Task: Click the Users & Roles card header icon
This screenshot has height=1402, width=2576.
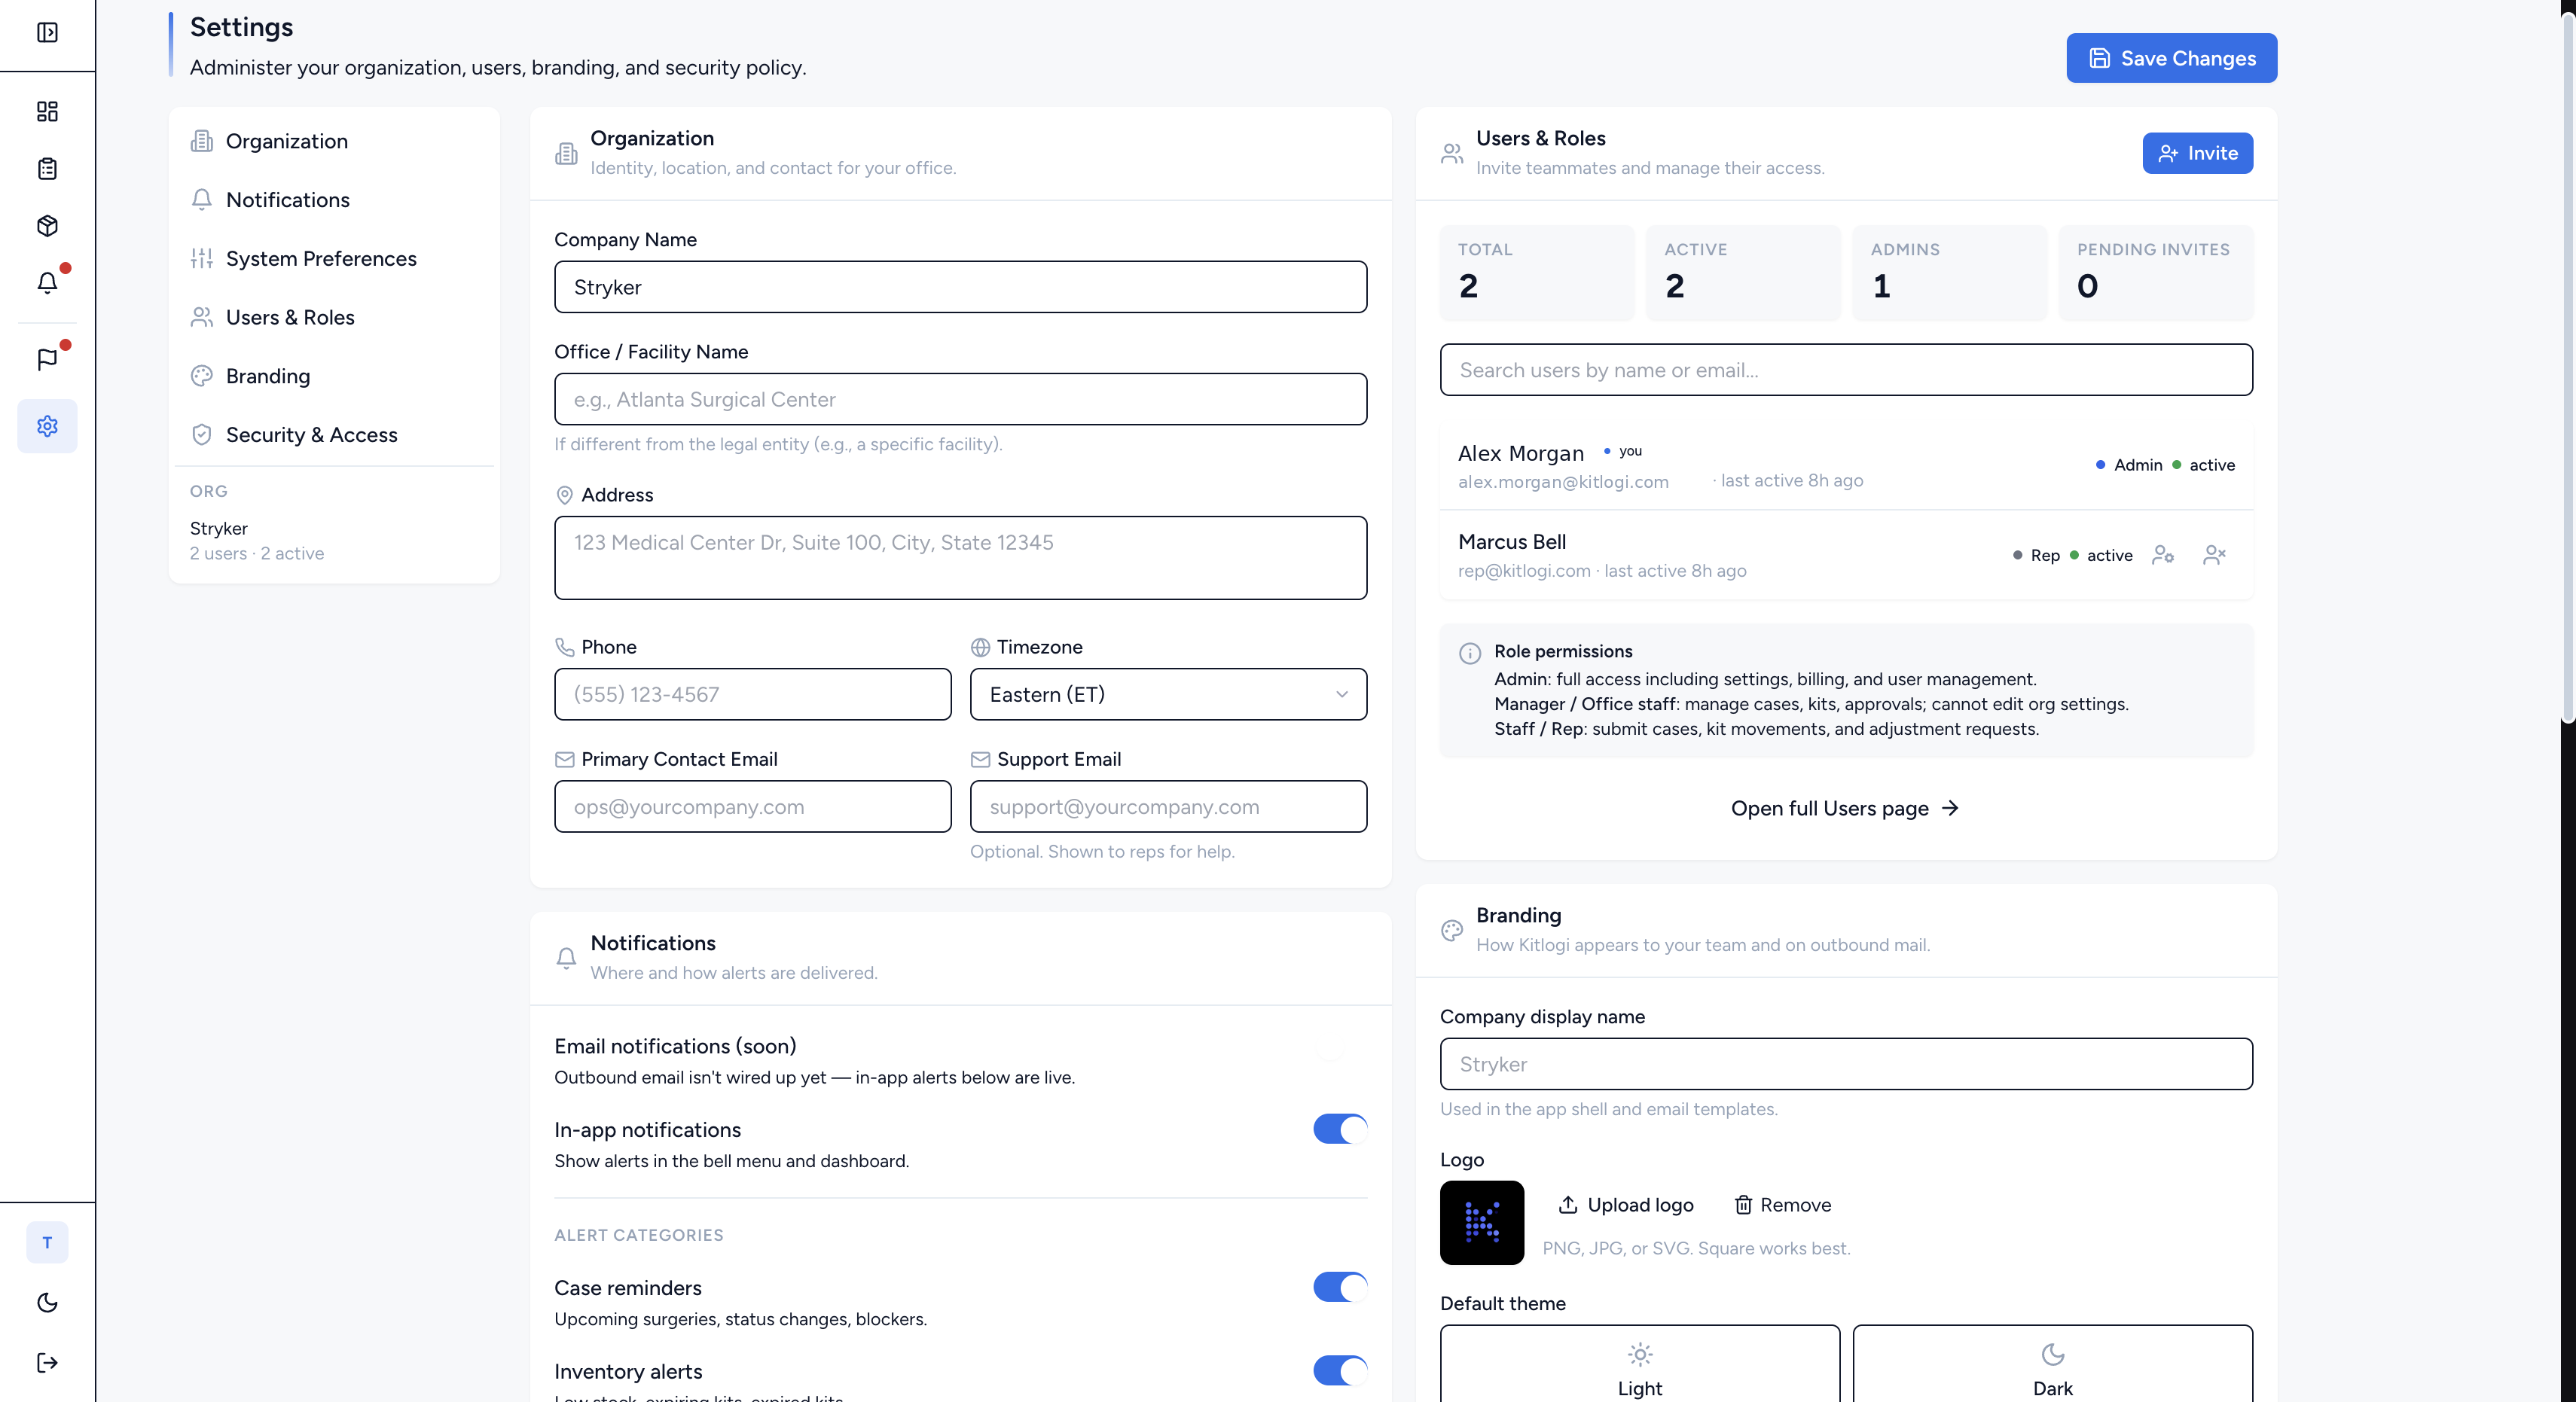Action: [x=1452, y=153]
